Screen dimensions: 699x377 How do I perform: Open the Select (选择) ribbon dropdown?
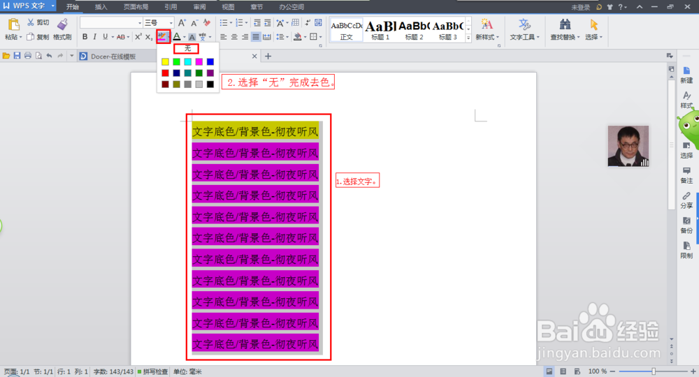[593, 29]
